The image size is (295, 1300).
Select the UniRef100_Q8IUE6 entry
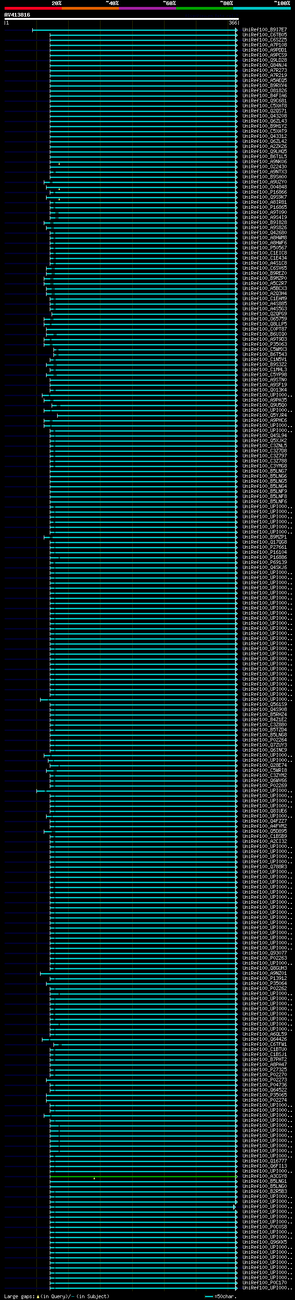[x=264, y=811]
